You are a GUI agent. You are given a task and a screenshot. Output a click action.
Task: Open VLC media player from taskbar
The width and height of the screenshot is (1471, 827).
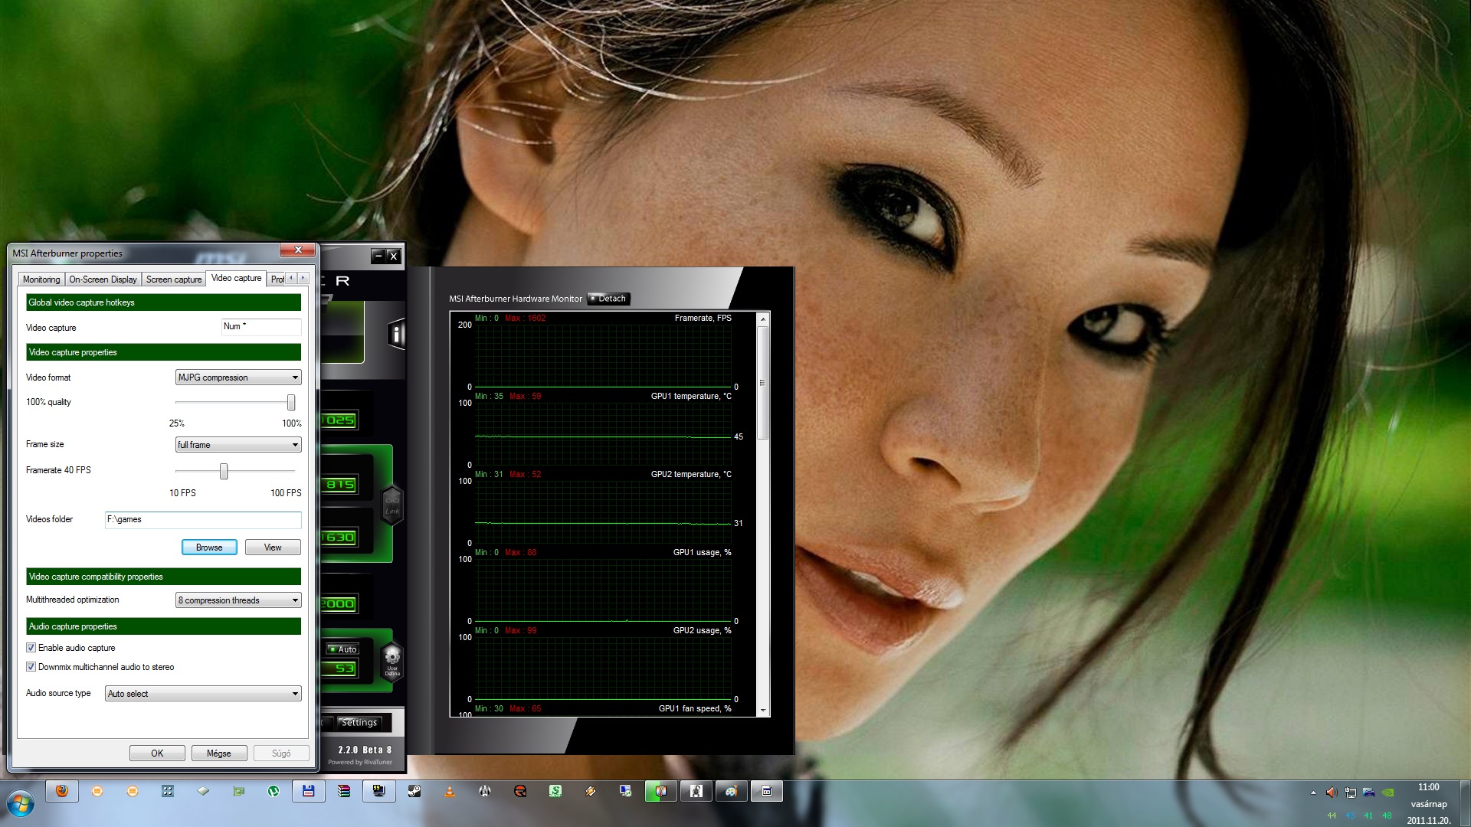point(450,791)
